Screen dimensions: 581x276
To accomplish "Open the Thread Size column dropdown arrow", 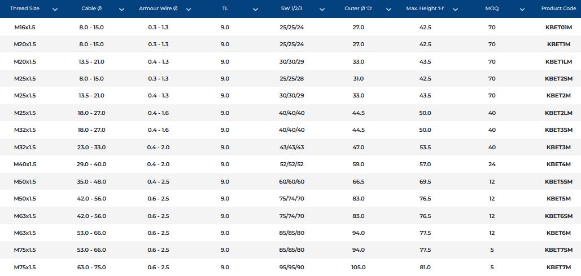I will pos(55,10).
